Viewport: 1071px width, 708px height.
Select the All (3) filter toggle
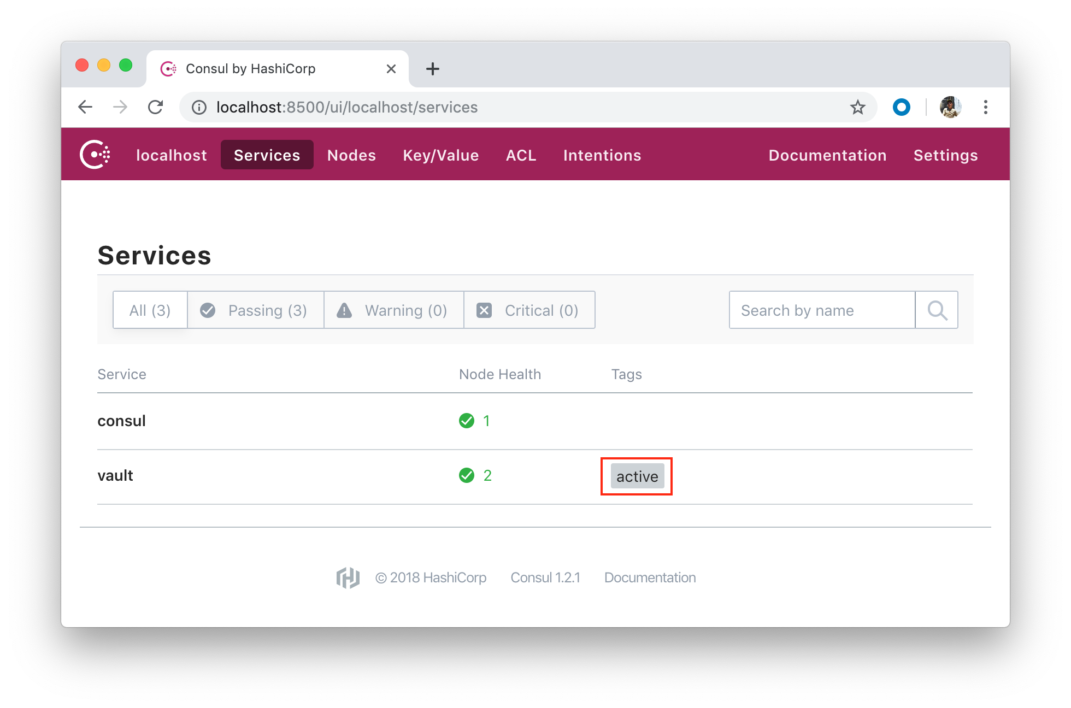(149, 310)
